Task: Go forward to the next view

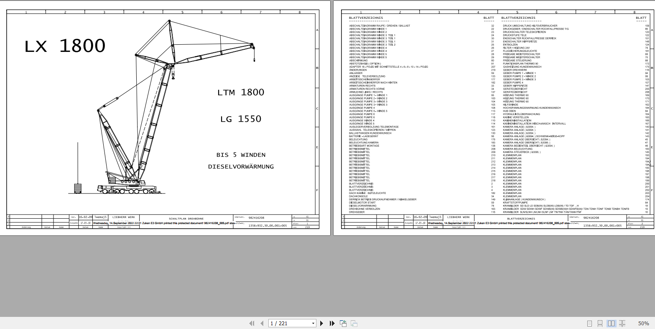Action: click(353, 323)
